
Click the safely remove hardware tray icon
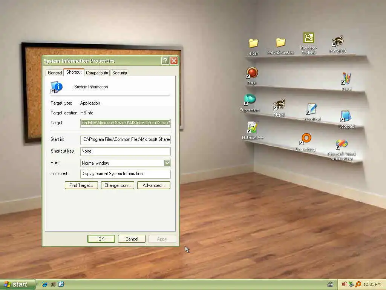coord(351,284)
